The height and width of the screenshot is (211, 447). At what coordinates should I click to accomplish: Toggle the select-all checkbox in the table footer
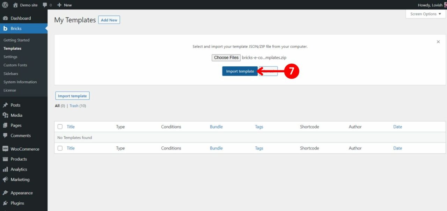(60, 148)
